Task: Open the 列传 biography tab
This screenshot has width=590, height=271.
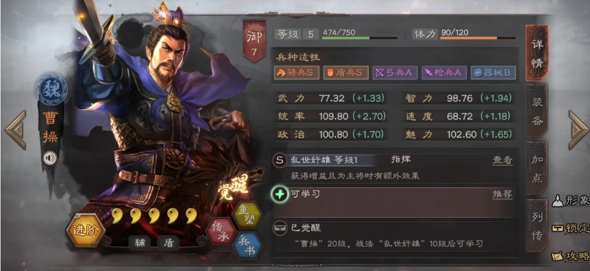Action: [x=537, y=226]
